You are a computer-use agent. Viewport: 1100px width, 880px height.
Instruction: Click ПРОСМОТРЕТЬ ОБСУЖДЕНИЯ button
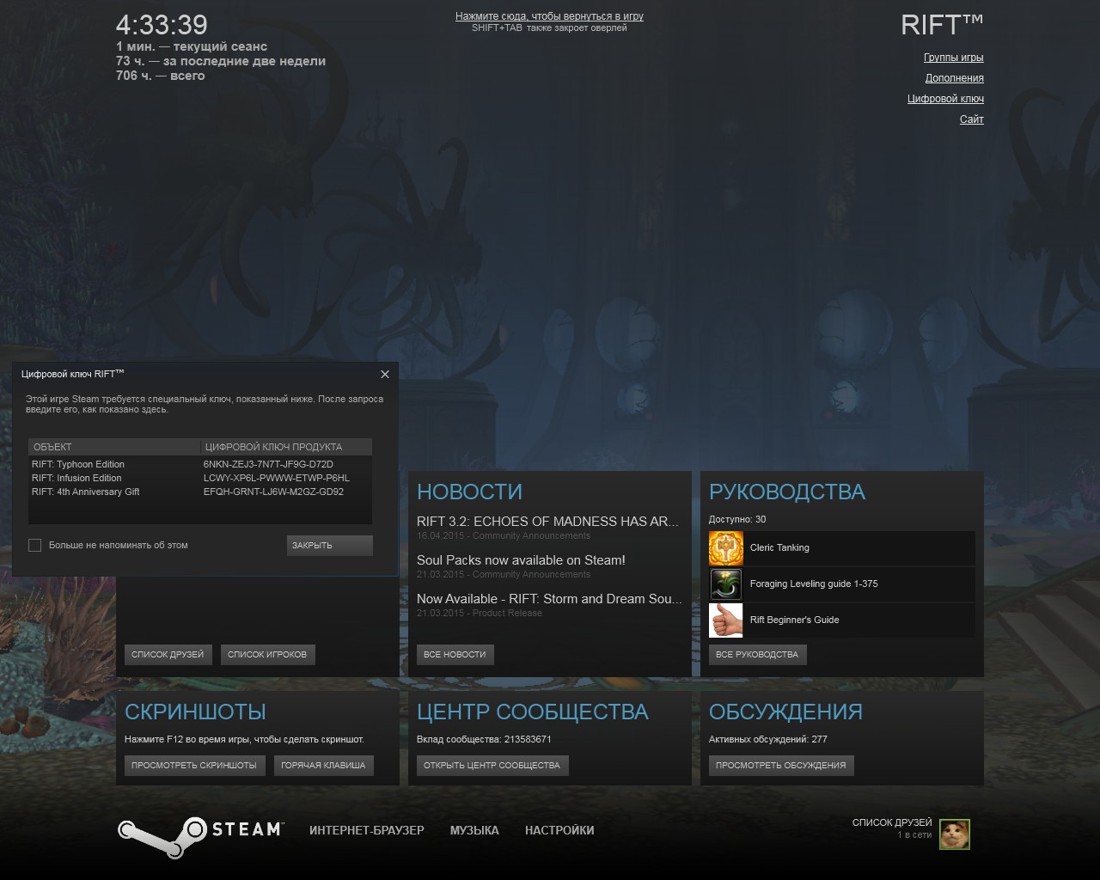781,766
